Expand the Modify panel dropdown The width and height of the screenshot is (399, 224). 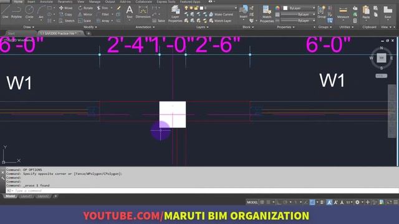click(90, 27)
